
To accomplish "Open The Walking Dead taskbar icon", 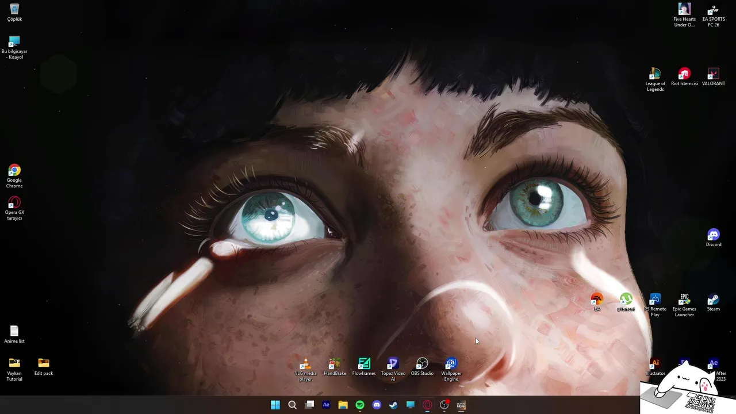I will [461, 405].
